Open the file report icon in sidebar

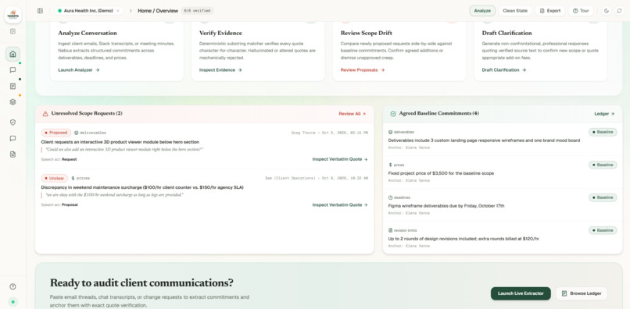tap(13, 154)
